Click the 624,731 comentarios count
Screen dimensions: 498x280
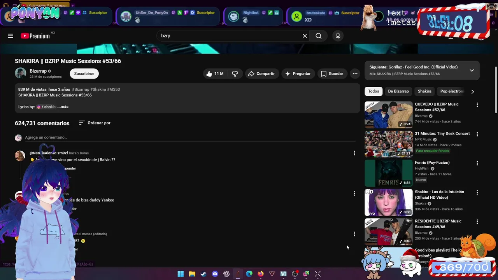click(x=42, y=123)
